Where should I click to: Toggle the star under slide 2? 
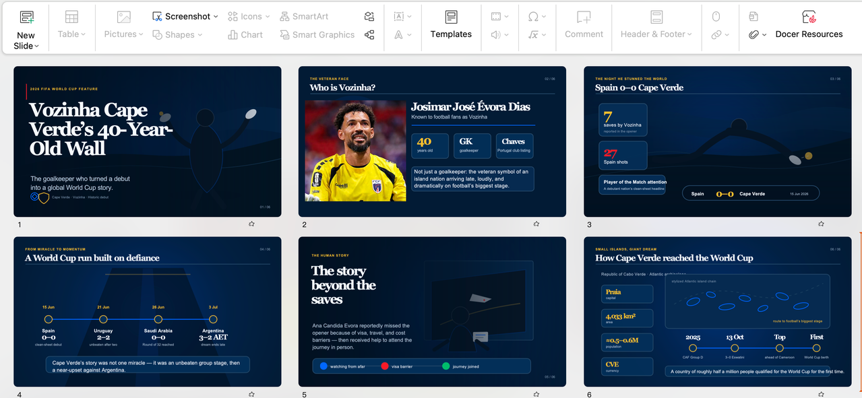[536, 224]
